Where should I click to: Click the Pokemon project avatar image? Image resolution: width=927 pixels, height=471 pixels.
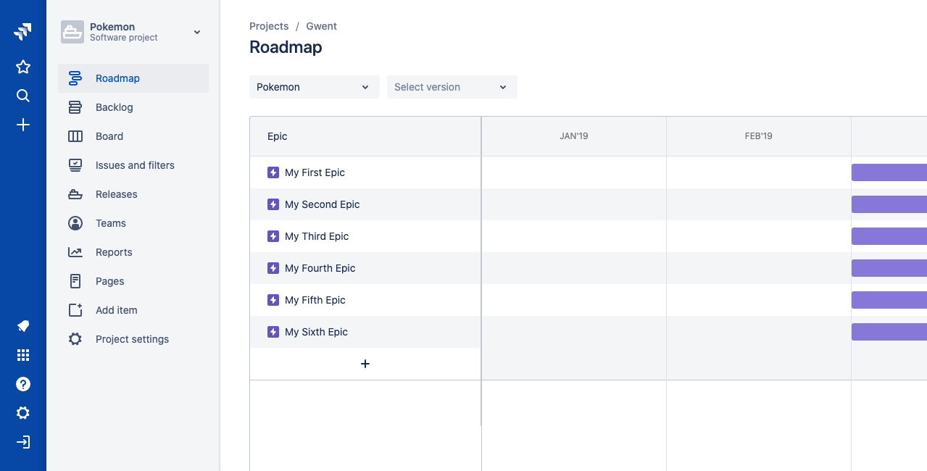coord(72,32)
